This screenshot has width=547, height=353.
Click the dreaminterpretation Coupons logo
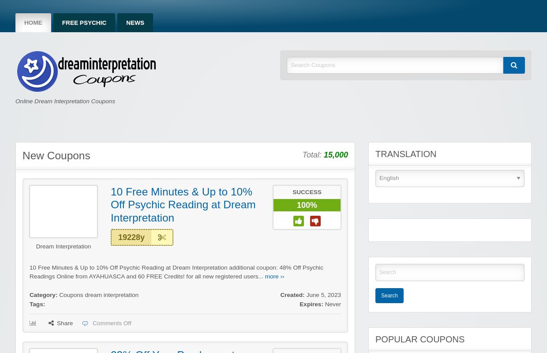(x=86, y=71)
